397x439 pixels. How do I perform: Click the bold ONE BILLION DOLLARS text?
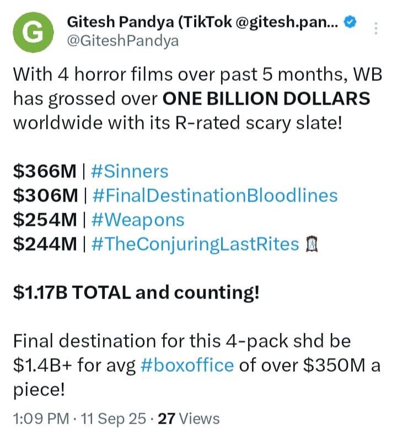[x=266, y=99]
